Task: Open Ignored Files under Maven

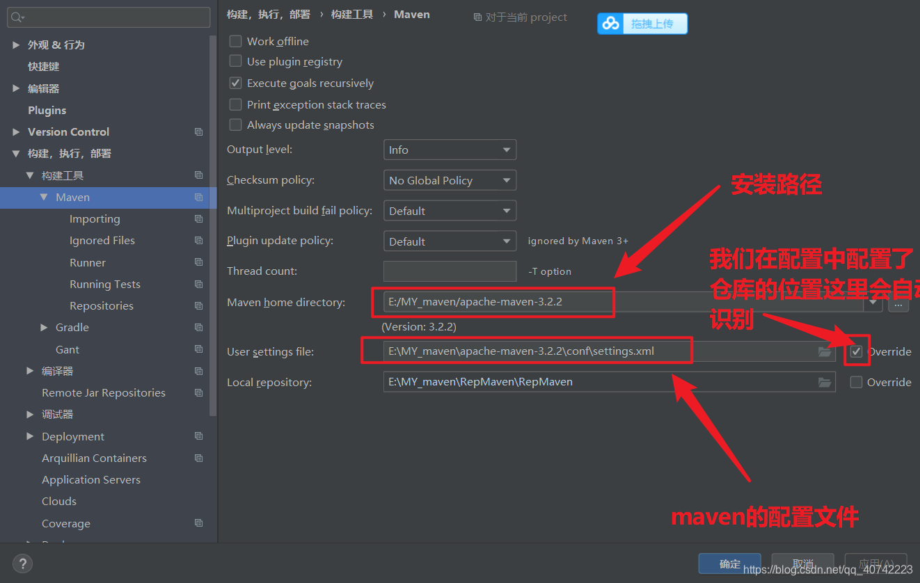Action: coord(102,240)
